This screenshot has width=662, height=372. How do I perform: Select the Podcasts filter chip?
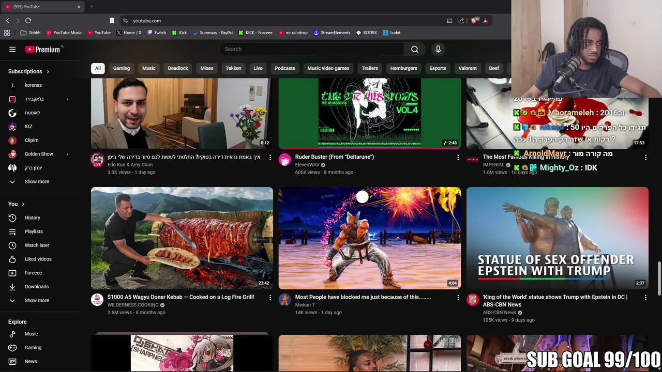[x=285, y=68]
